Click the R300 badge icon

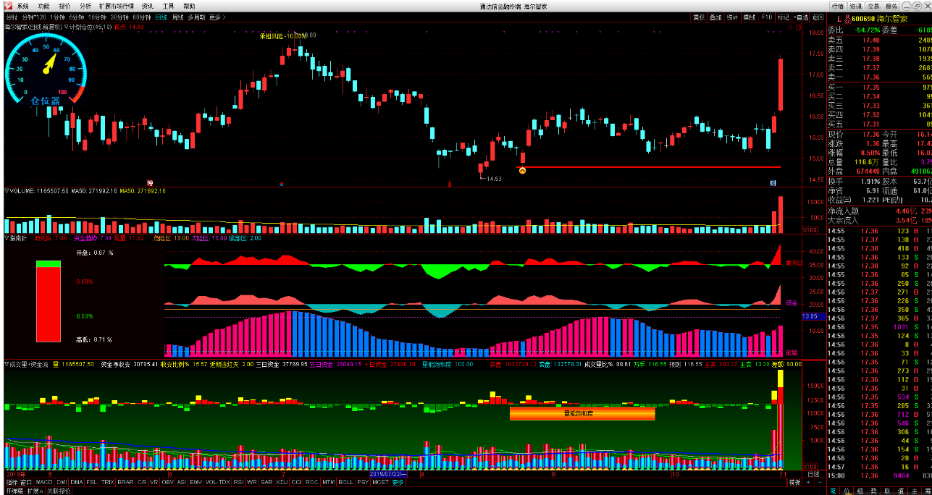[x=848, y=19]
